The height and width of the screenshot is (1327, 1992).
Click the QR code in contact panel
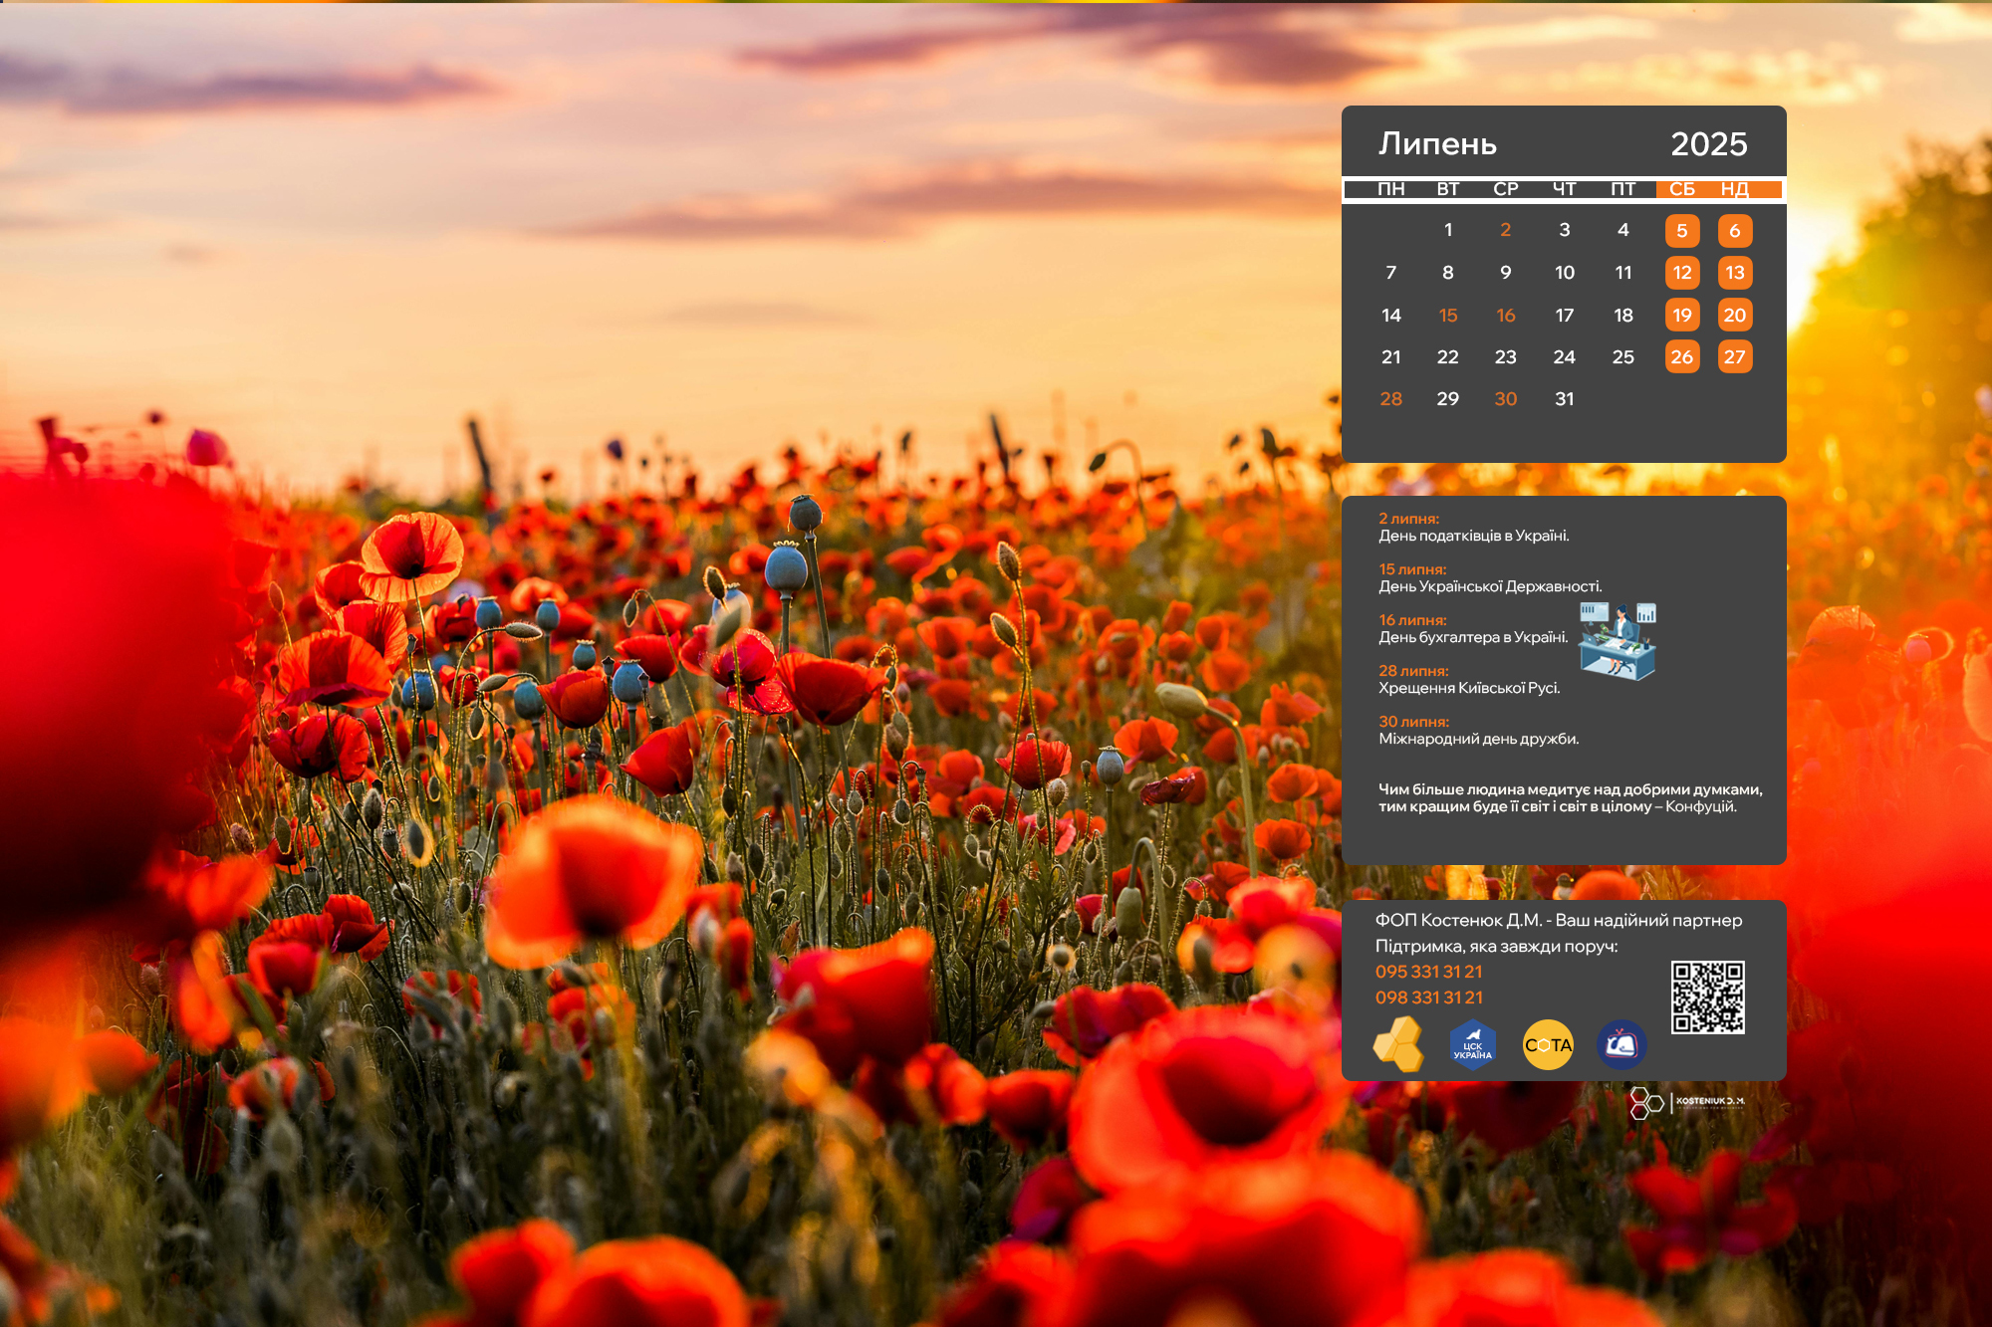[1707, 996]
